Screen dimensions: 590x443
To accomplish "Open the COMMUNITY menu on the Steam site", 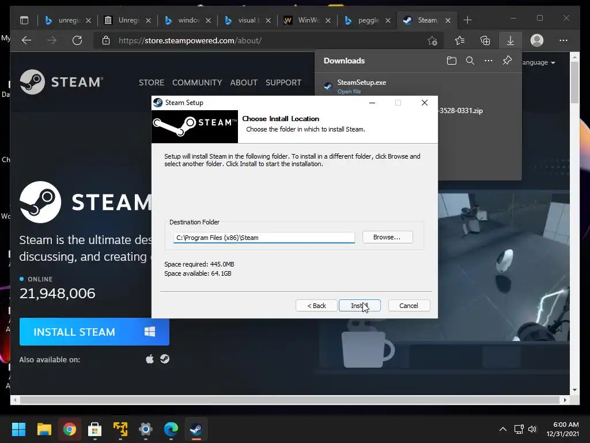I will tap(197, 82).
